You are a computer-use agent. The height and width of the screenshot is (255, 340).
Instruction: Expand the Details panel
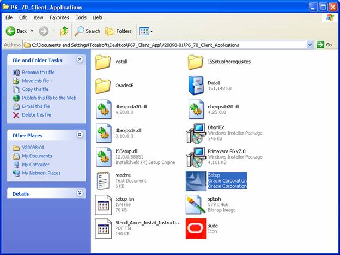pyautogui.click(x=80, y=193)
